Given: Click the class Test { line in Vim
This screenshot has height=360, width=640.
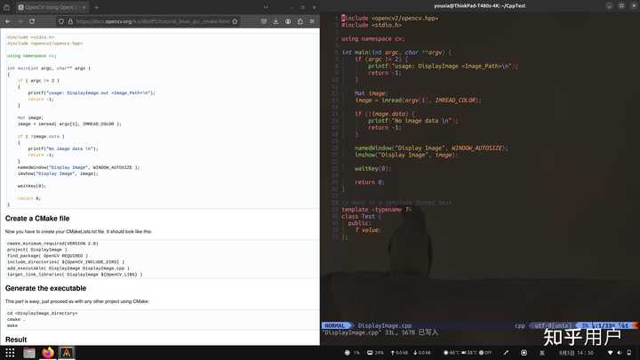Looking at the screenshot, I should [x=361, y=216].
